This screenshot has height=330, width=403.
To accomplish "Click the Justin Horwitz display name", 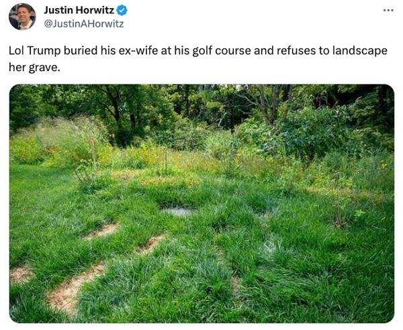I will [79, 10].
